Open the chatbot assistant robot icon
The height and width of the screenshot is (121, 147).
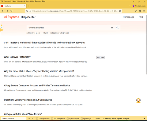[138, 100]
